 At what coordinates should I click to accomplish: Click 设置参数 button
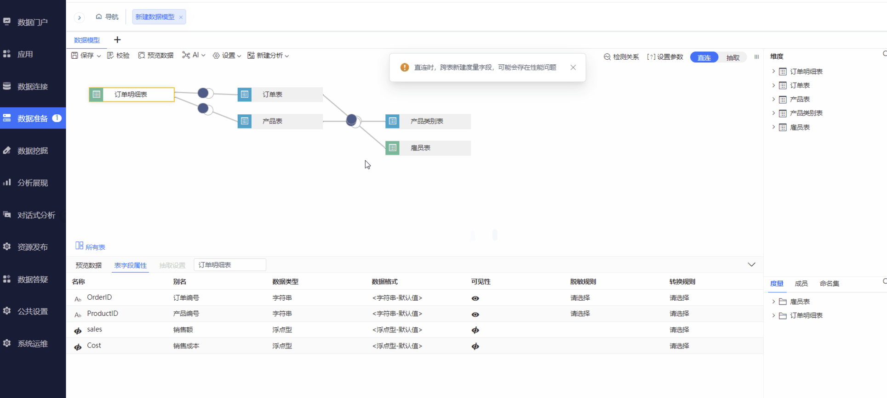[665, 57]
